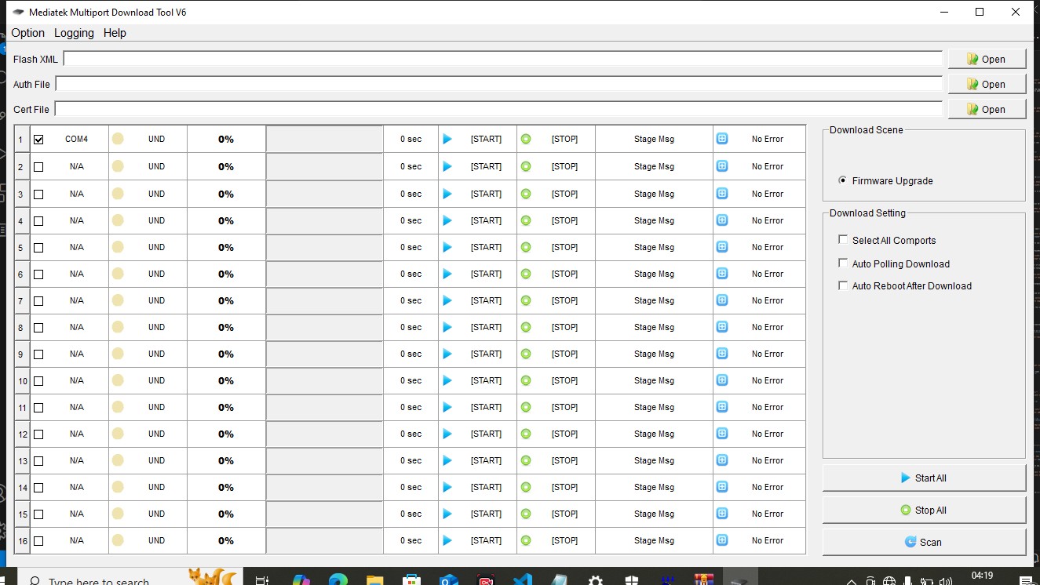
Task: Click the Stage Msg cell in row 1
Action: coord(654,139)
